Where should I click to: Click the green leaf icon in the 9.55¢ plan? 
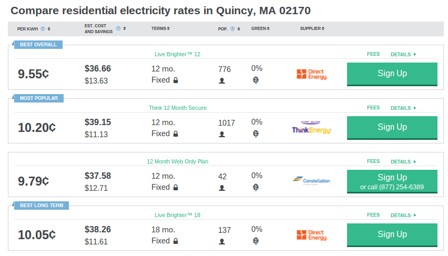pos(256,80)
